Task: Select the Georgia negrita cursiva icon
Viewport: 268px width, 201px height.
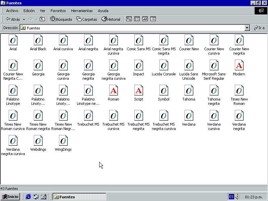Action: (x=114, y=65)
